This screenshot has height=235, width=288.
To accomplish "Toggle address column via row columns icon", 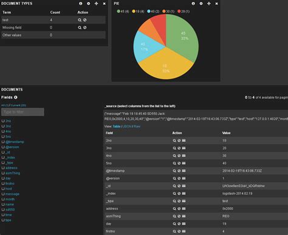I will 183,209.
